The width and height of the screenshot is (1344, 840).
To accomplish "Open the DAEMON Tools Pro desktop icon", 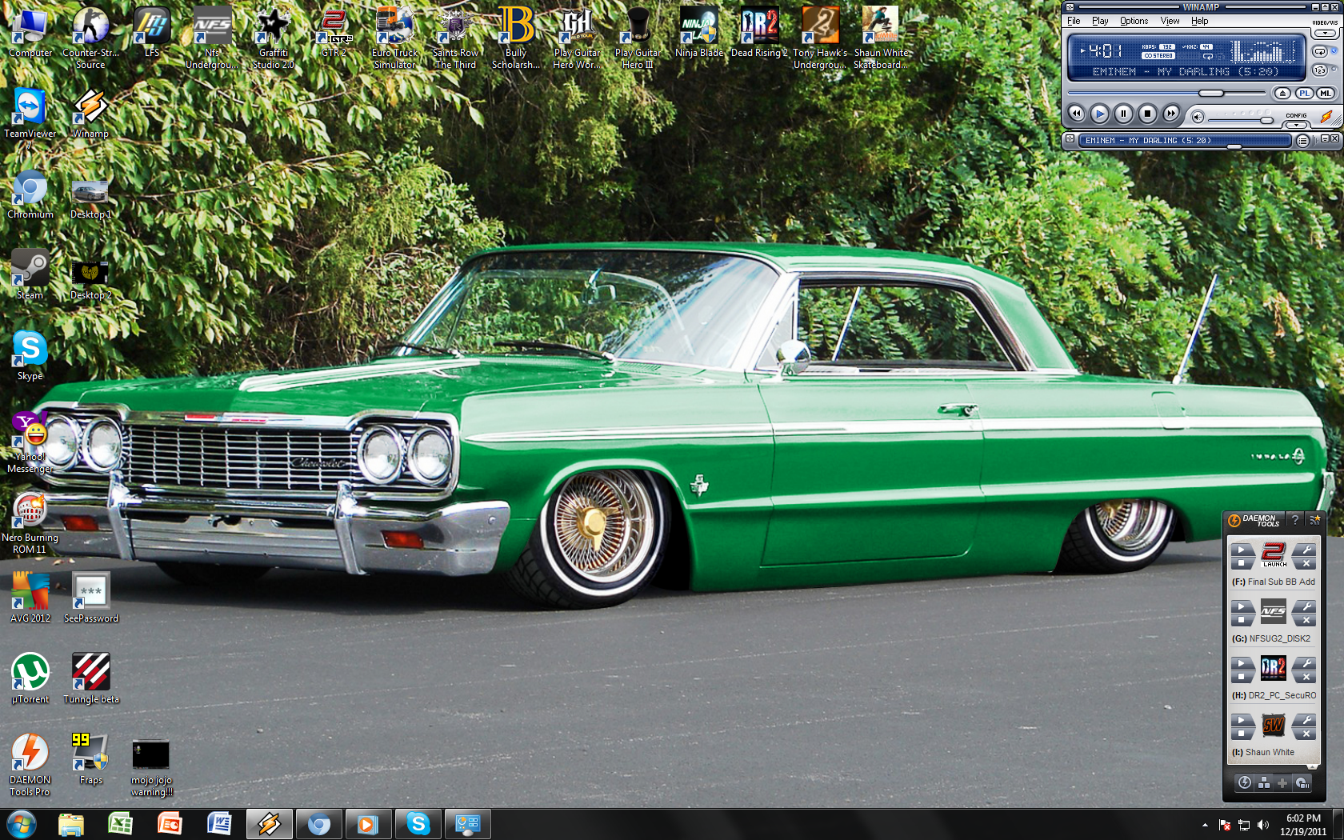I will [30, 766].
